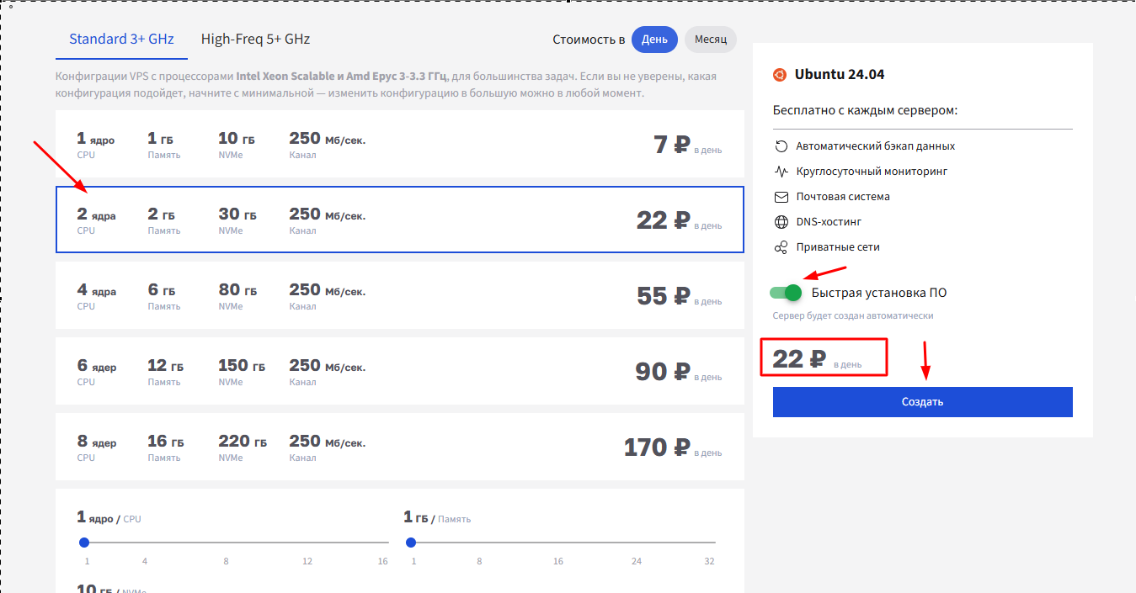Click the Сервер будет создан автоматически note
This screenshot has width=1136, height=593.
point(853,316)
